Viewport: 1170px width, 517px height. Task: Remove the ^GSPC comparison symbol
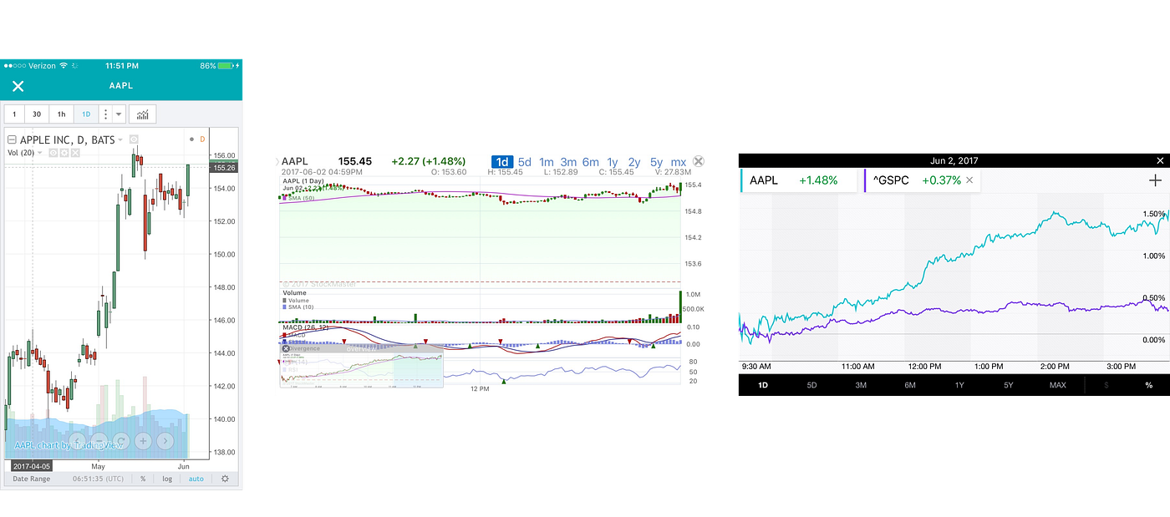969,180
